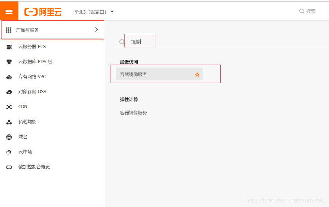
Task: Click the top-right 搜索 magnifier icon
Action: tap(302, 11)
